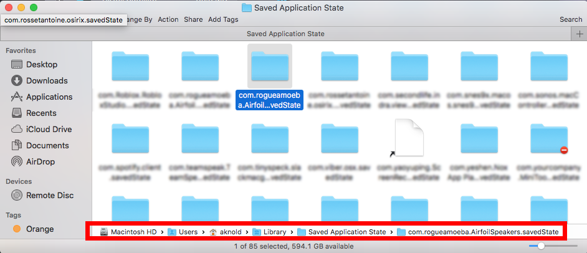Image resolution: width=587 pixels, height=253 pixels.
Task: Click the '1 of 85 selected' status text
Action: point(293,246)
